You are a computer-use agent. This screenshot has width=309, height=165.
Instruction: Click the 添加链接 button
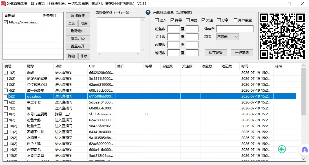tap(78, 16)
